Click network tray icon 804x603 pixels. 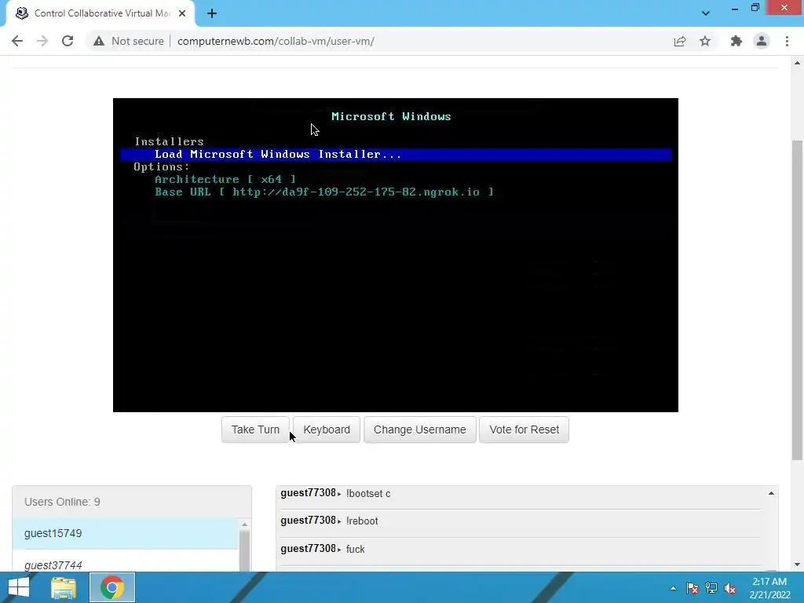click(x=711, y=588)
